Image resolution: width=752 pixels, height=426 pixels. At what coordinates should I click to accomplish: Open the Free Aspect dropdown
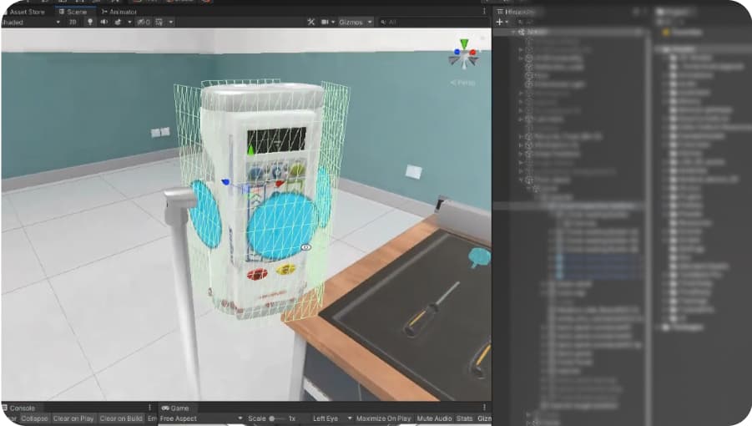200,418
